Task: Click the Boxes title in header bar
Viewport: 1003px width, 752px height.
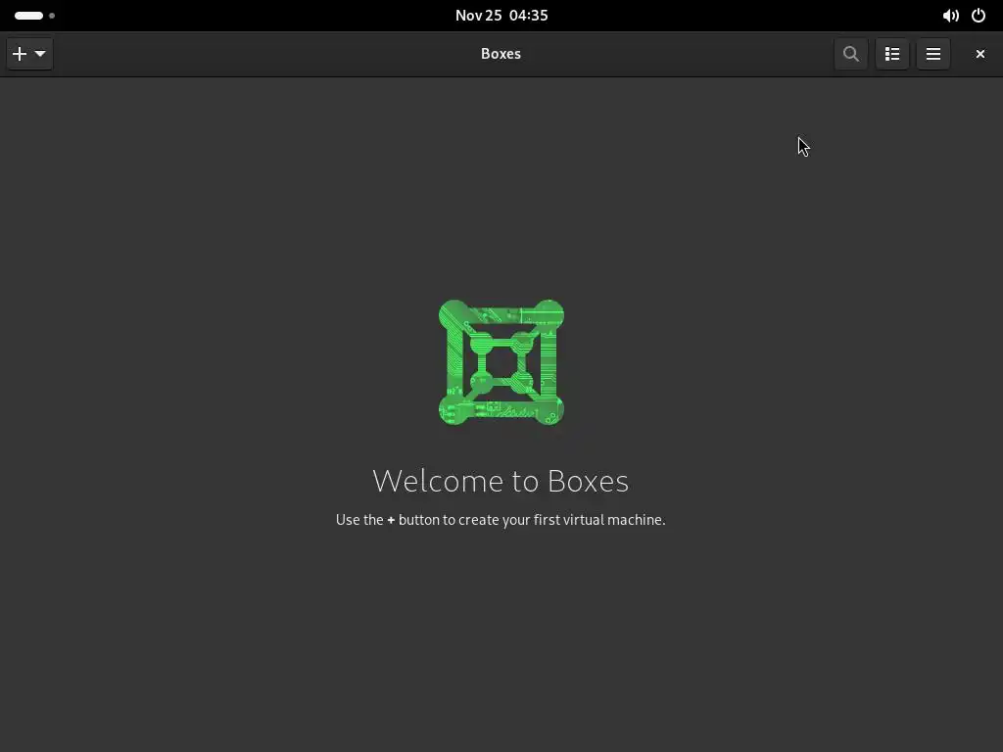Action: (501, 54)
